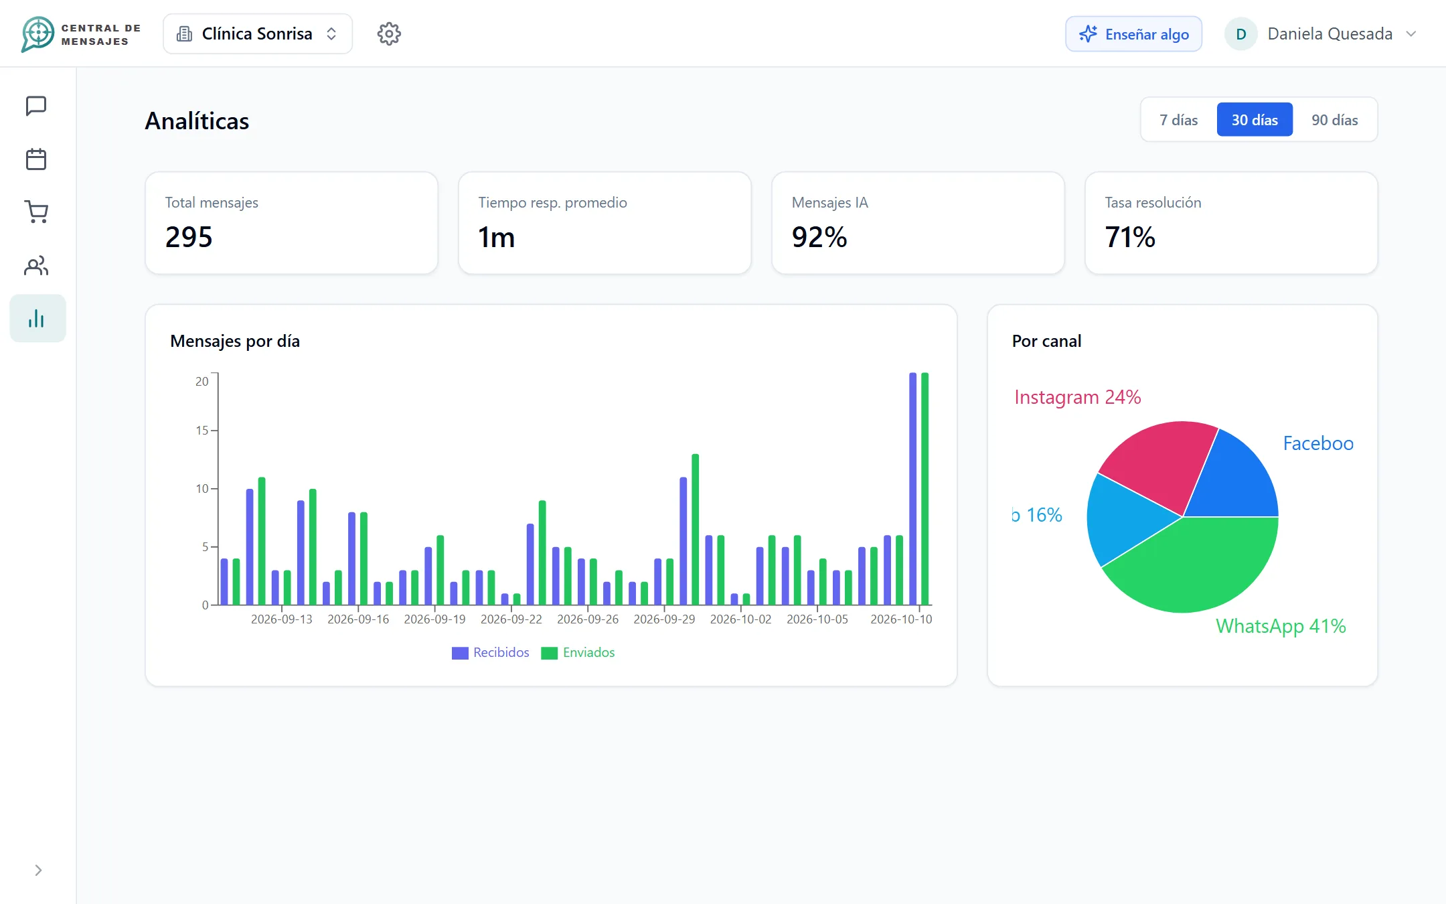Open the Clínica Sonrisa organization dropdown

coord(258,34)
